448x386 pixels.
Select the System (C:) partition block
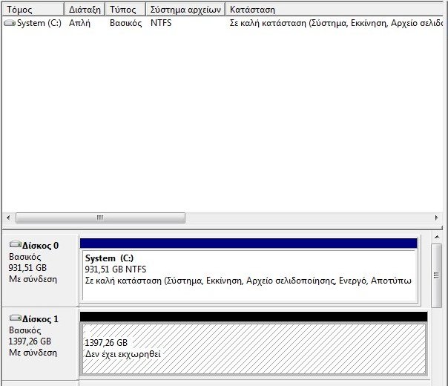[248, 276]
